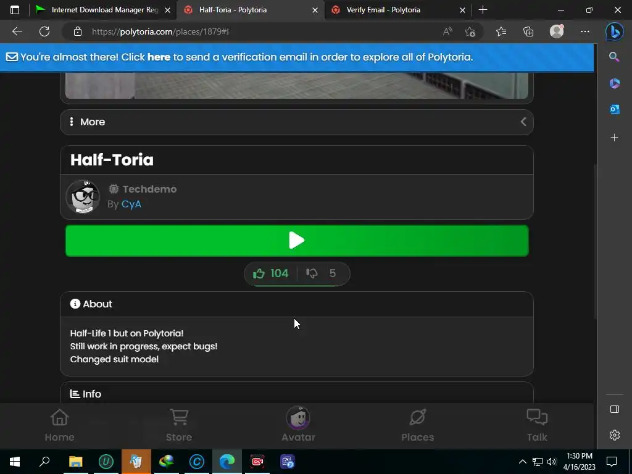
Task: Expand the More section chevron
Action: pos(523,122)
